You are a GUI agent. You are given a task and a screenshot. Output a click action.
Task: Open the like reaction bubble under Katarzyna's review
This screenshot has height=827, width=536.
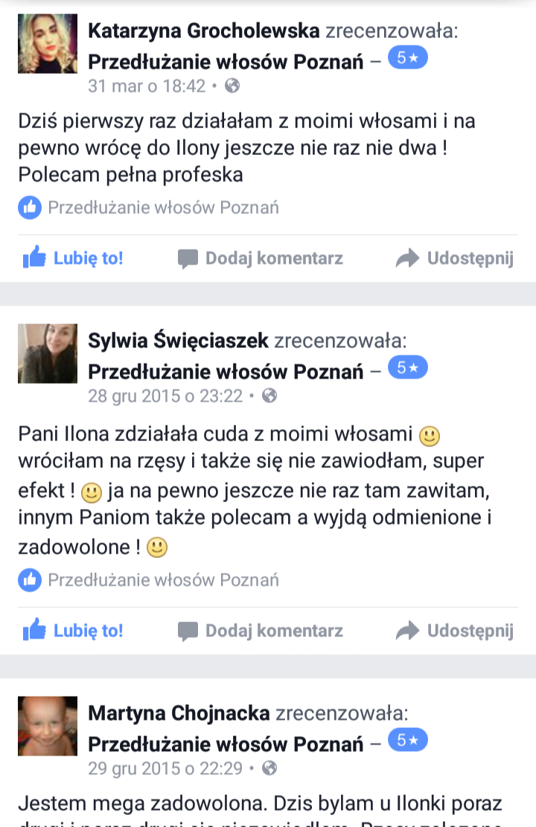point(30,208)
